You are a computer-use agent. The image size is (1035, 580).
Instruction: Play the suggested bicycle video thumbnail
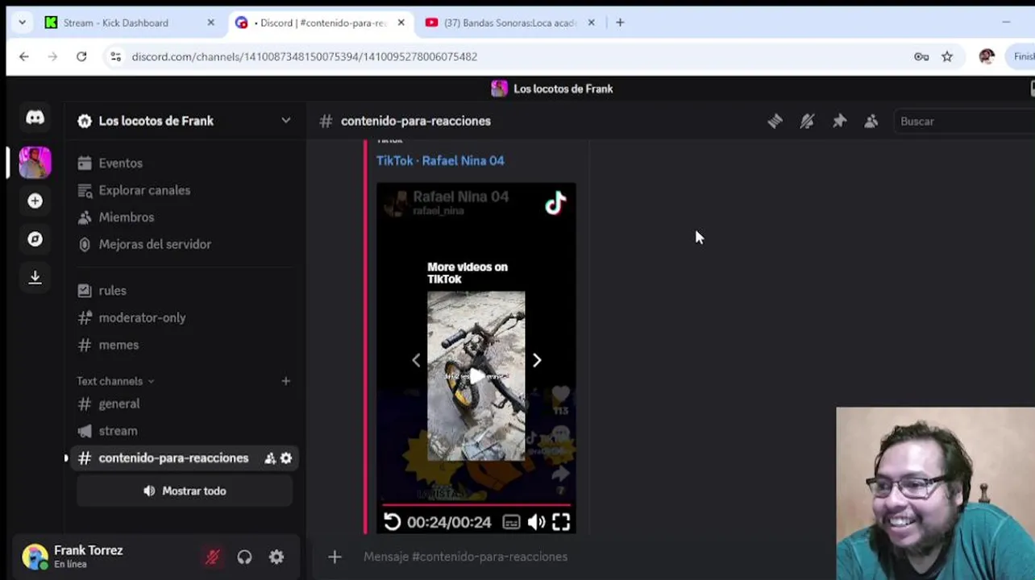tap(476, 376)
